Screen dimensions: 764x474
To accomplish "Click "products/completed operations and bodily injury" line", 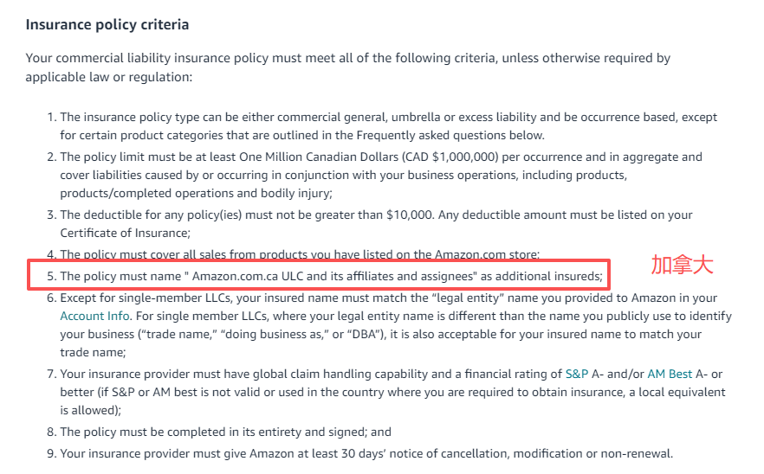I will click(x=196, y=193).
